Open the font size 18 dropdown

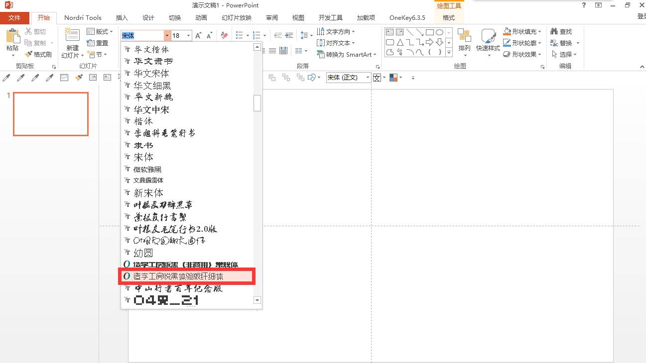188,36
